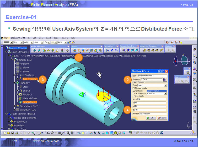Click the Print icon in bottom toolbar
Screen dimensions: 198x147
[17, 133]
